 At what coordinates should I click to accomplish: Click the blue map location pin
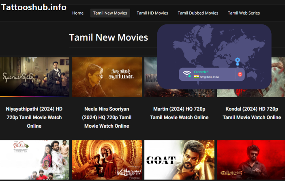click(238, 61)
